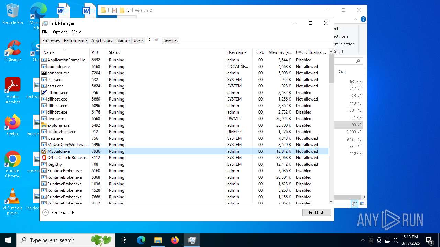The height and width of the screenshot is (247, 440).
Task: Switch to the Services tab
Action: 171,40
